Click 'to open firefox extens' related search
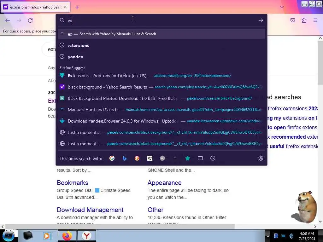This screenshot has height=242, width=323. (x=292, y=127)
